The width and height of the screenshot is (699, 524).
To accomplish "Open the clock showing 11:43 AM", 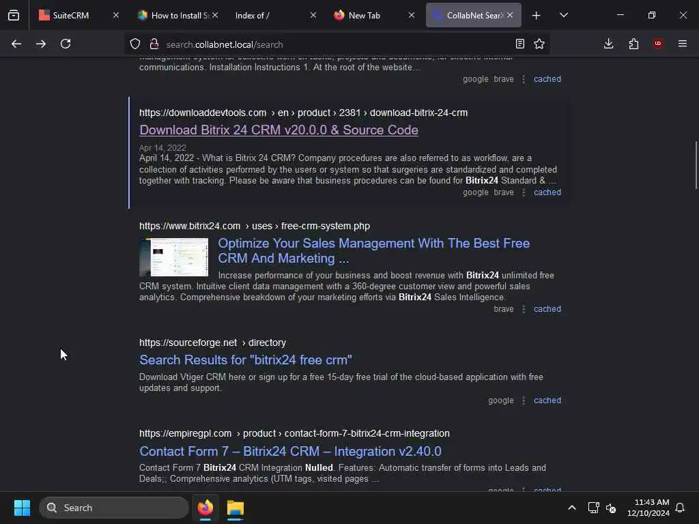I will [x=648, y=508].
